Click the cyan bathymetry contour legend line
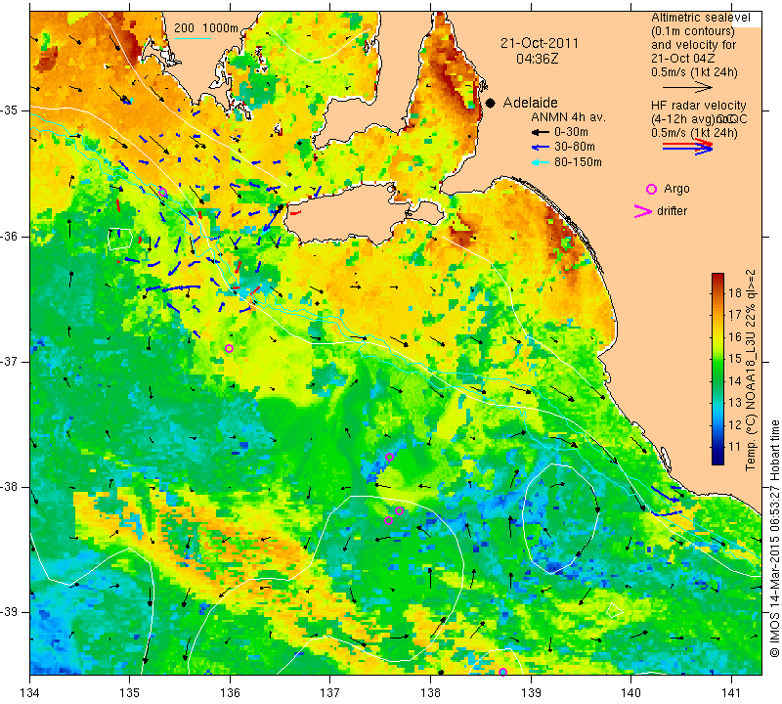782x704 pixels. 193,38
